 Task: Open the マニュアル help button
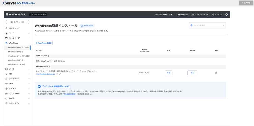pos(217,15)
